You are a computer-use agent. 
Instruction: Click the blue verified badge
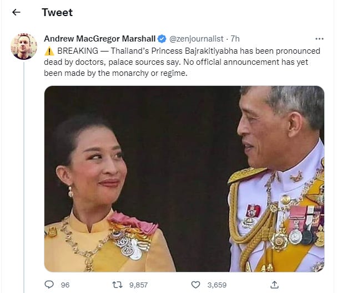point(162,39)
